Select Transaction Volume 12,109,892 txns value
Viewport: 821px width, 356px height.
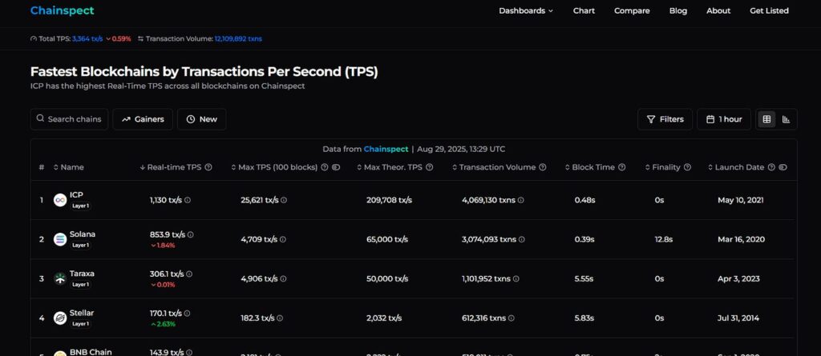(238, 38)
